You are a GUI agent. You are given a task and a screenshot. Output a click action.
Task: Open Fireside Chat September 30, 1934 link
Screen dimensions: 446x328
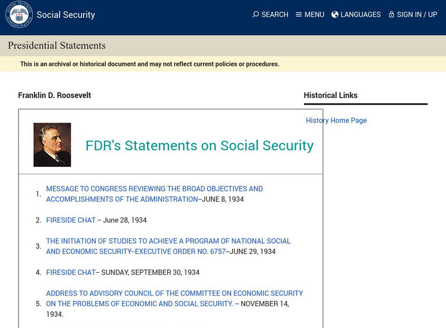pyautogui.click(x=71, y=273)
